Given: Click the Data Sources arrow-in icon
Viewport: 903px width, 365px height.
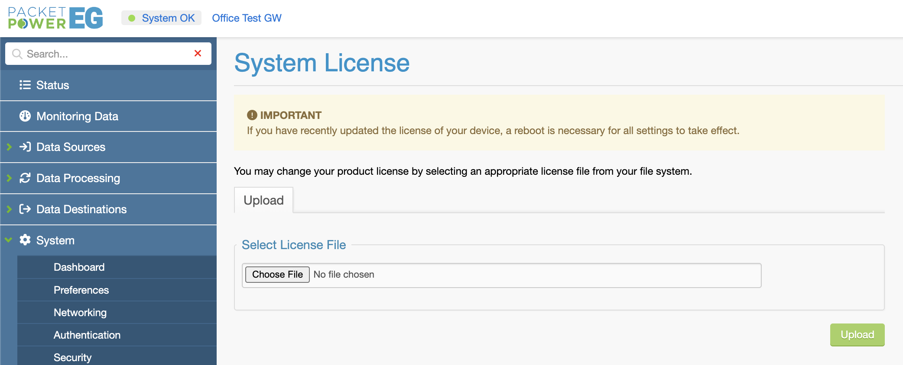Looking at the screenshot, I should 25,147.
